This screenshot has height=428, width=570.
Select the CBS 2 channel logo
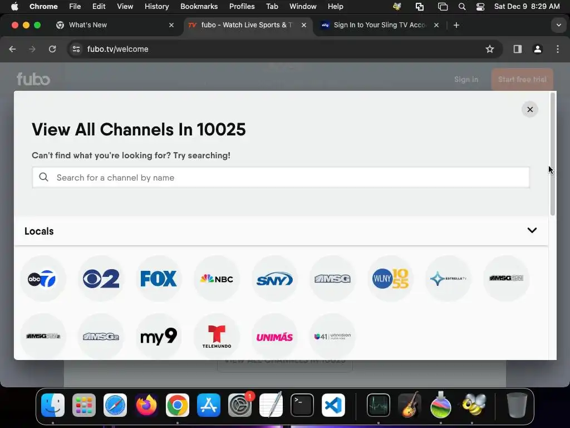101,279
